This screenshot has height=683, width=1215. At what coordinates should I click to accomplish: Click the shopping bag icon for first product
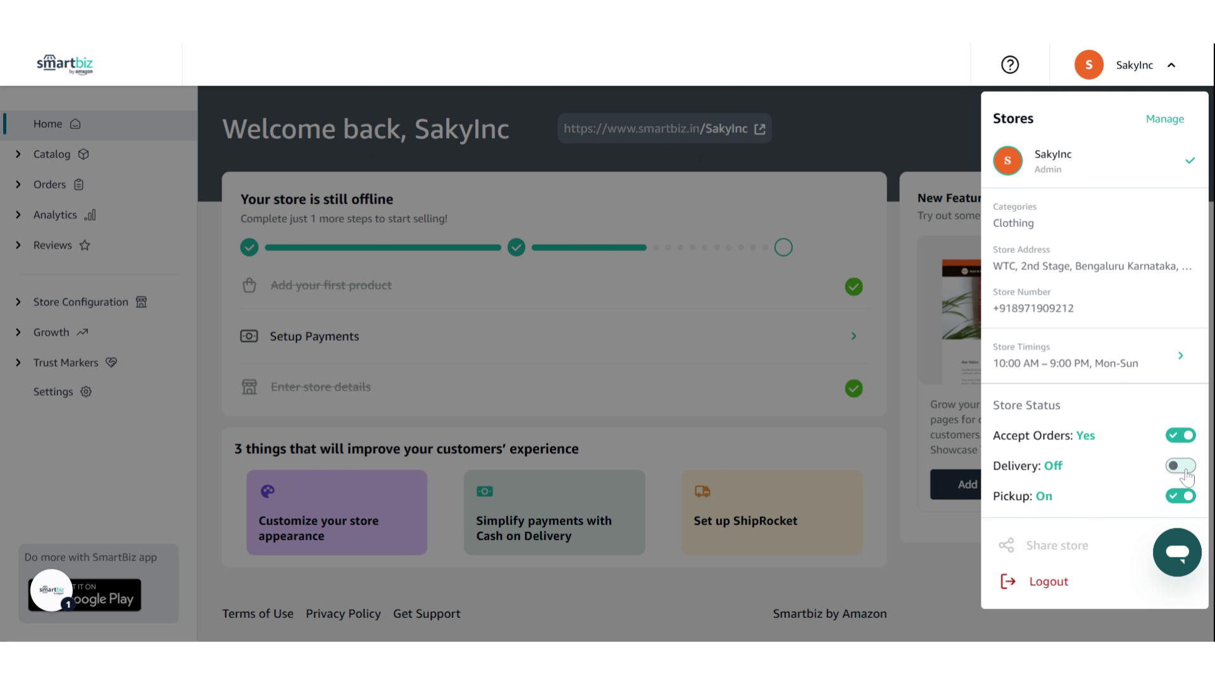(x=249, y=285)
